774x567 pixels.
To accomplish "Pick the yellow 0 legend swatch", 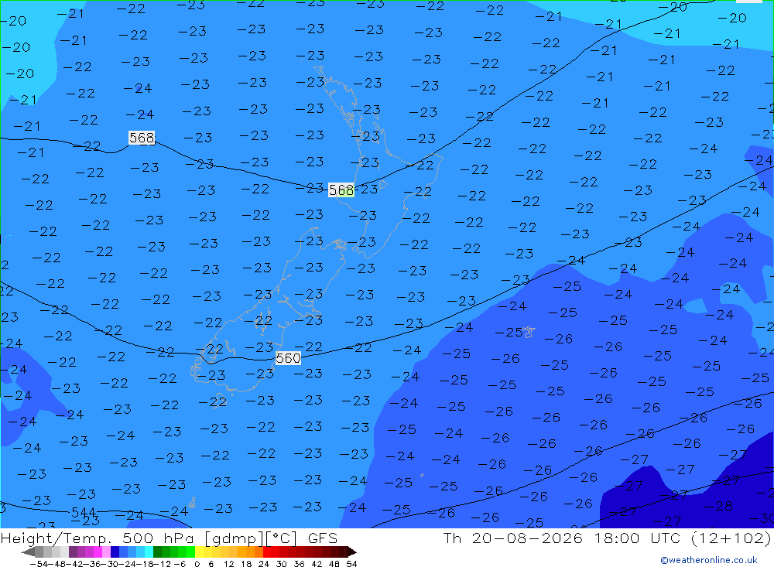I will click(199, 552).
